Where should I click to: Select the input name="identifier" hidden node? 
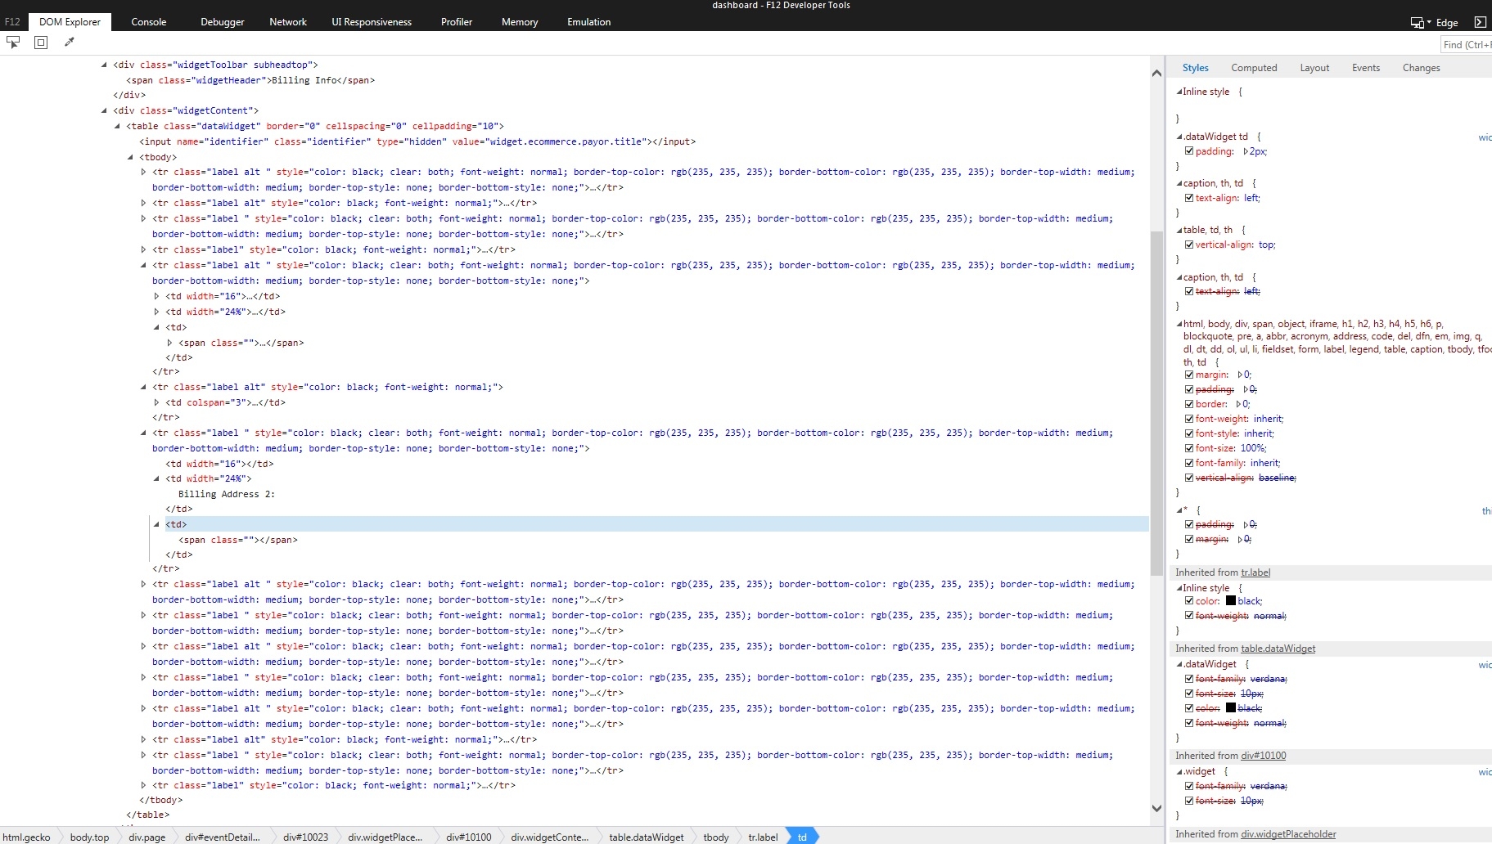tap(417, 141)
